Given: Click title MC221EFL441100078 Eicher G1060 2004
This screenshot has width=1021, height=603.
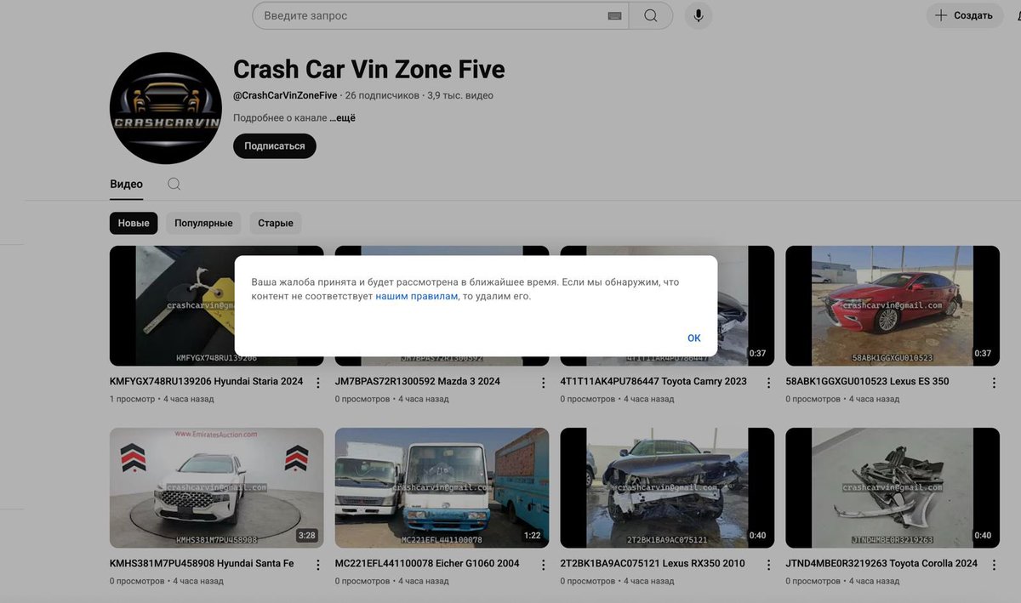Looking at the screenshot, I should [x=427, y=563].
